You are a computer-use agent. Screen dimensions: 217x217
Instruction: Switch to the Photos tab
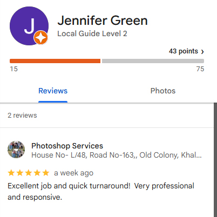(x=163, y=91)
